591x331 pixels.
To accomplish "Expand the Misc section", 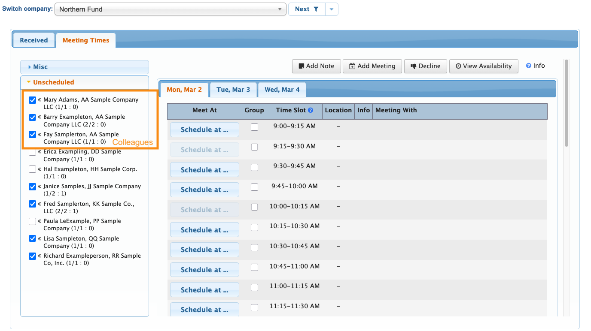I will tap(40, 67).
